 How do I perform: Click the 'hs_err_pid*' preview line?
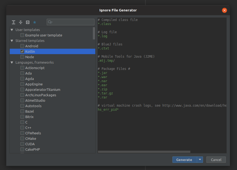tap(108, 110)
